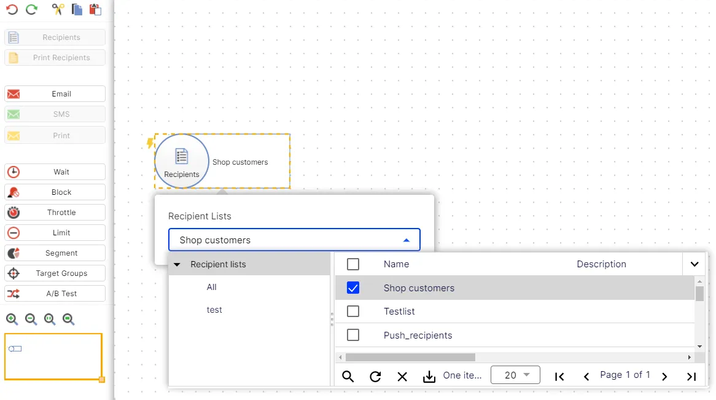Image resolution: width=716 pixels, height=400 pixels.
Task: Click the redo arrow icon
Action: coord(31,9)
